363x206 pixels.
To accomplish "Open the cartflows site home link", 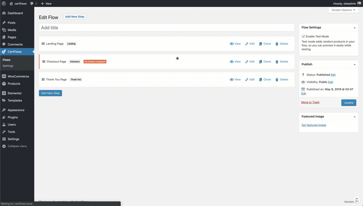I will click(18, 3).
